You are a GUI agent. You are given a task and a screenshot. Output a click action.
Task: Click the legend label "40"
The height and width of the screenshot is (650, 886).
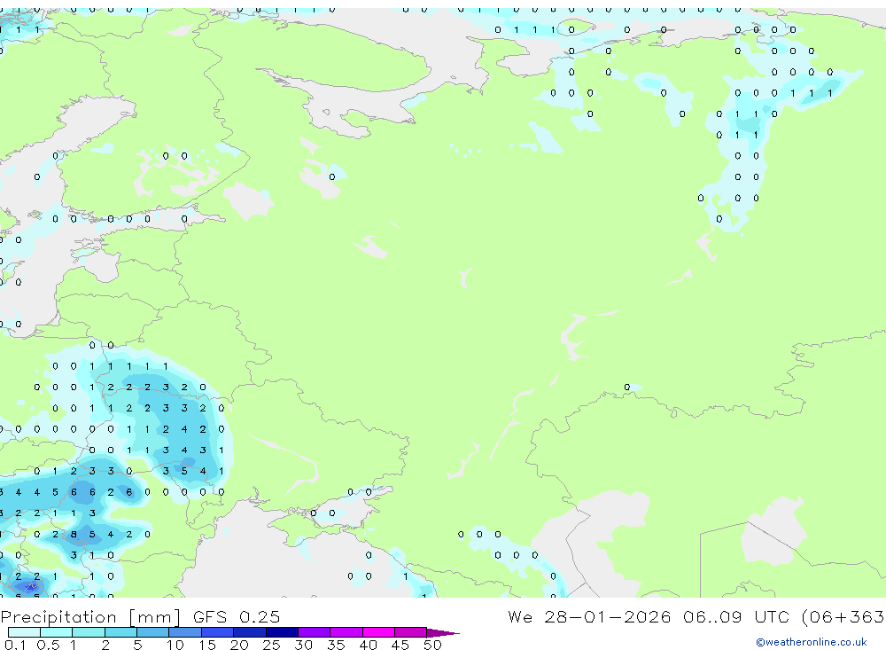368,645
